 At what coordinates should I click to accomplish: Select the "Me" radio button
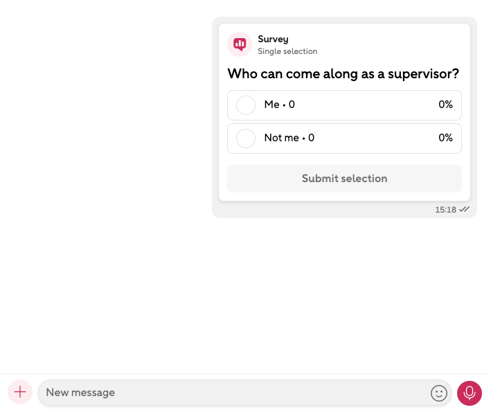point(246,105)
